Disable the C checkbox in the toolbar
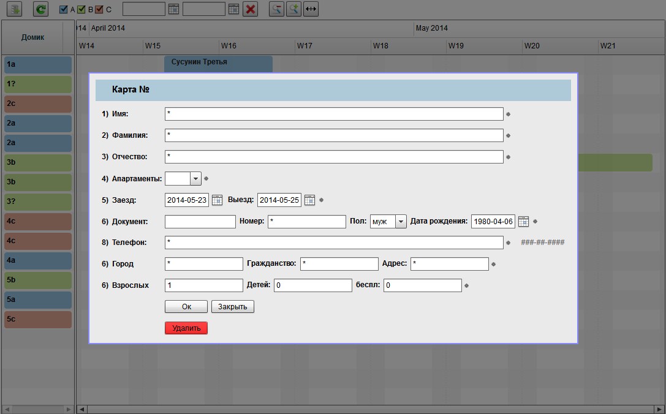Viewport: 666px width, 414px height. point(98,9)
